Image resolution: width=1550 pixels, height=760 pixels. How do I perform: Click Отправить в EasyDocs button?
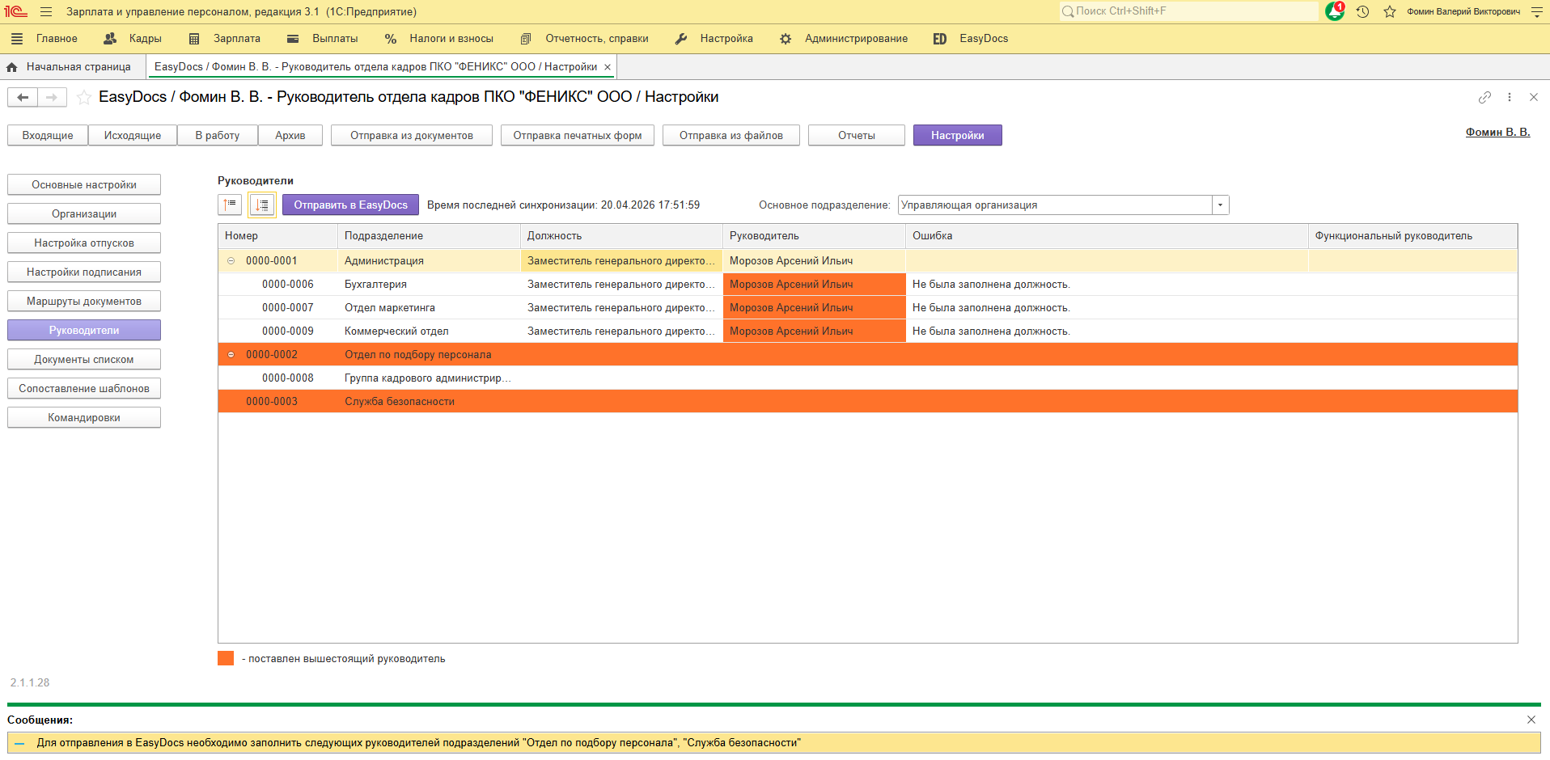point(350,205)
